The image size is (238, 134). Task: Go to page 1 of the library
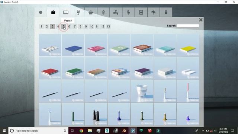(41, 26)
